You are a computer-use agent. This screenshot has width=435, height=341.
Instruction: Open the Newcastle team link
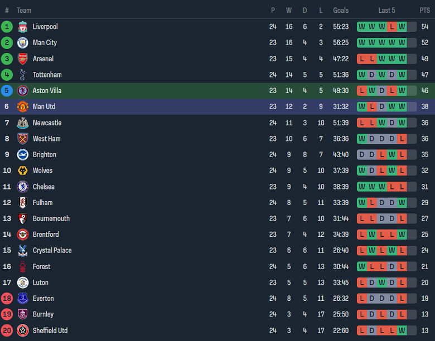pyautogui.click(x=47, y=123)
